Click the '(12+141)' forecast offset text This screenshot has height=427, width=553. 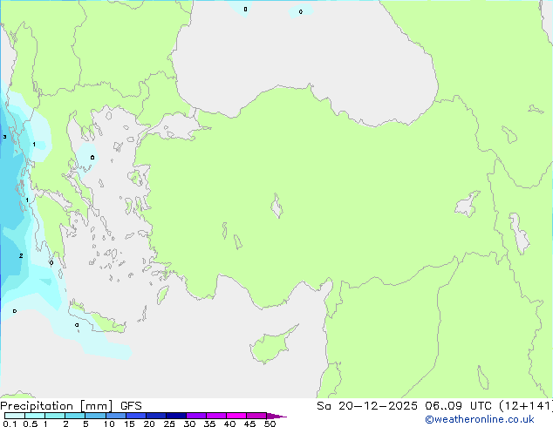(x=526, y=406)
